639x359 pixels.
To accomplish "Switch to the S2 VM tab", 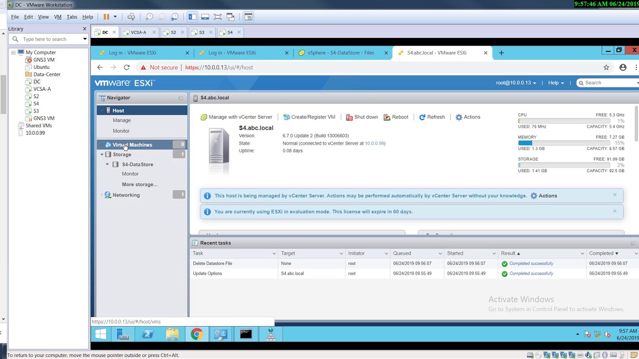I will (173, 32).
